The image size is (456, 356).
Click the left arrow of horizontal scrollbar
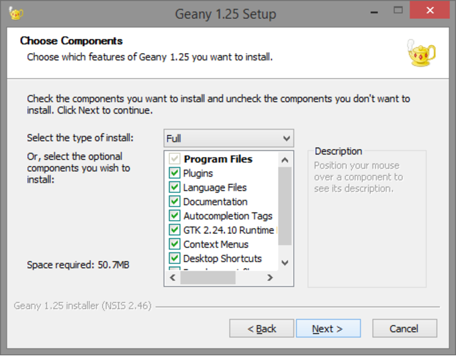point(173,278)
